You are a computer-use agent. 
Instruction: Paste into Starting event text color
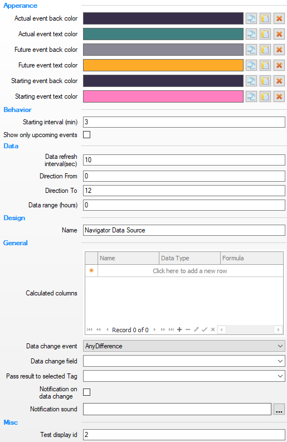pos(265,96)
